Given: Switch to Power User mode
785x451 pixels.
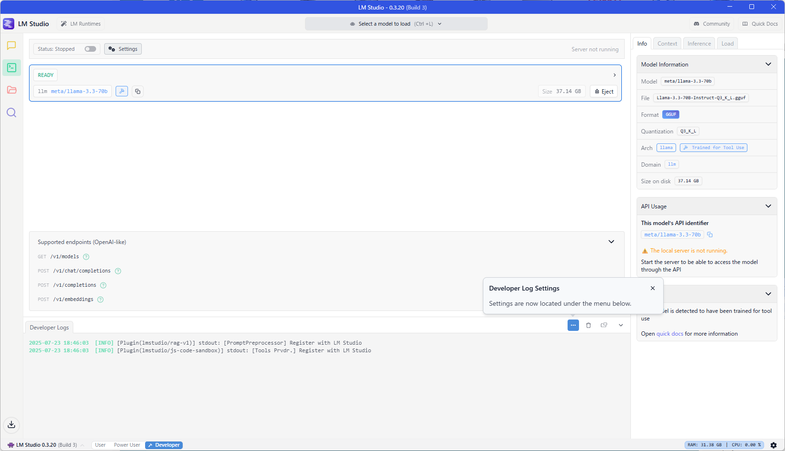Looking at the screenshot, I should pos(127,445).
